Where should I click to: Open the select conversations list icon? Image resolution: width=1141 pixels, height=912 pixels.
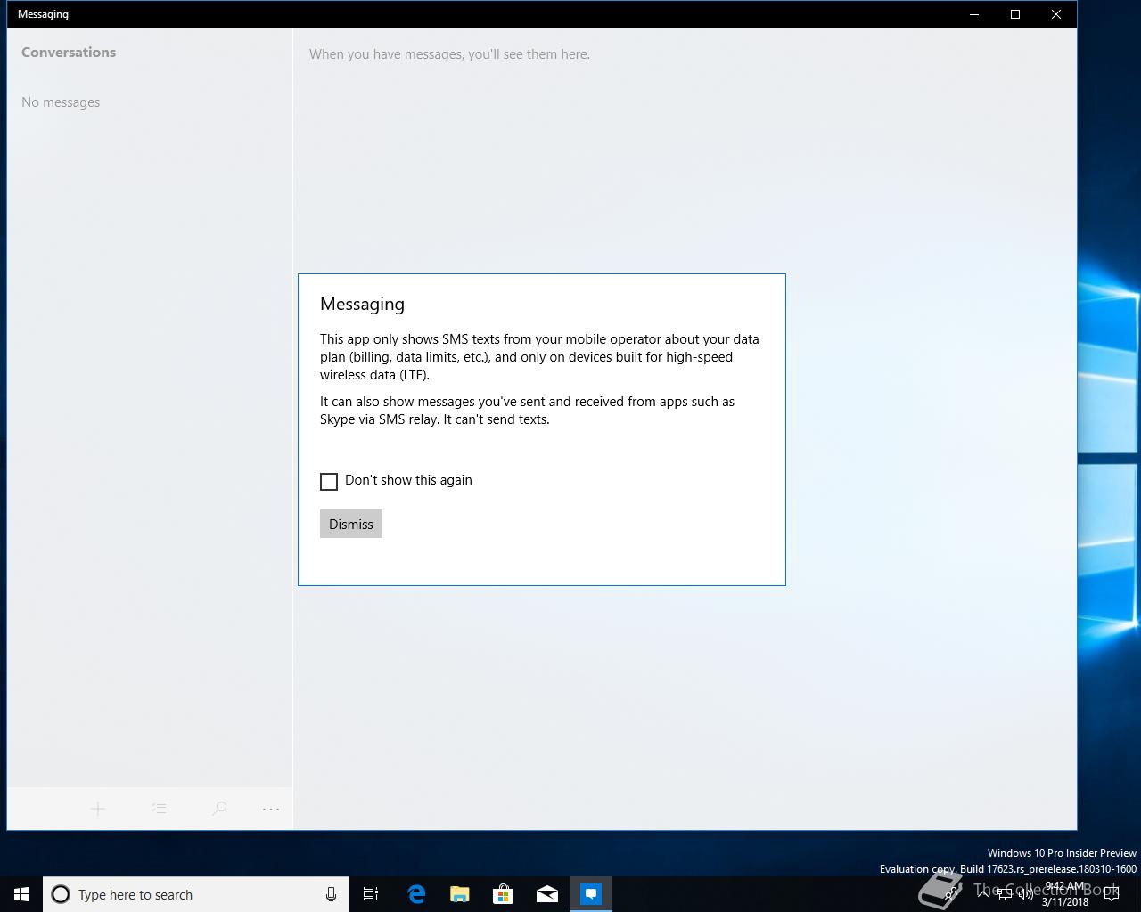click(159, 809)
